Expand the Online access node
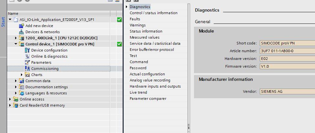 [10, 99]
